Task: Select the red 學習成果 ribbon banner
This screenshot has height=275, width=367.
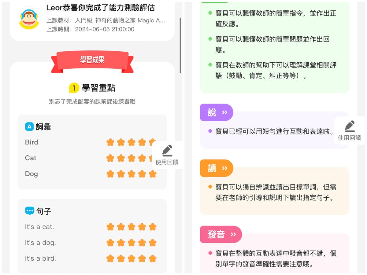Action: click(92, 60)
